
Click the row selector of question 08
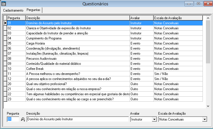point(5,59)
